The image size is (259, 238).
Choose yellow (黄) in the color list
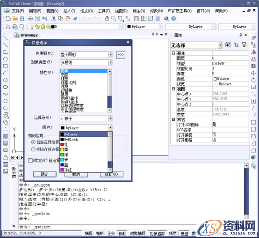(x=84, y=149)
